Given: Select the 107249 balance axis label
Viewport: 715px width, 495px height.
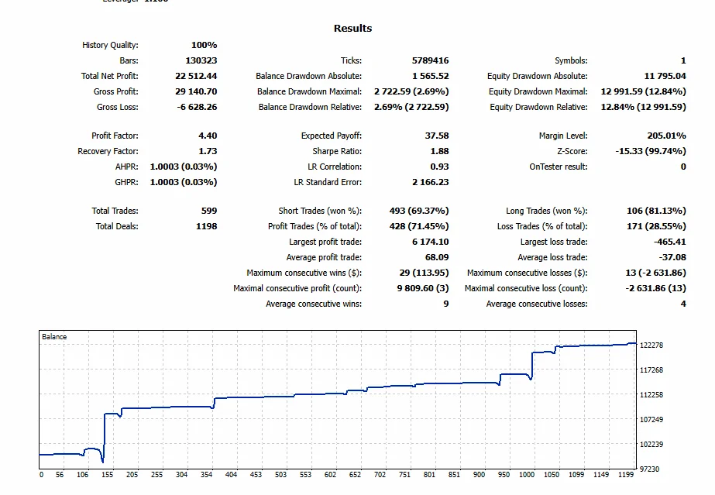Looking at the screenshot, I should point(651,420).
